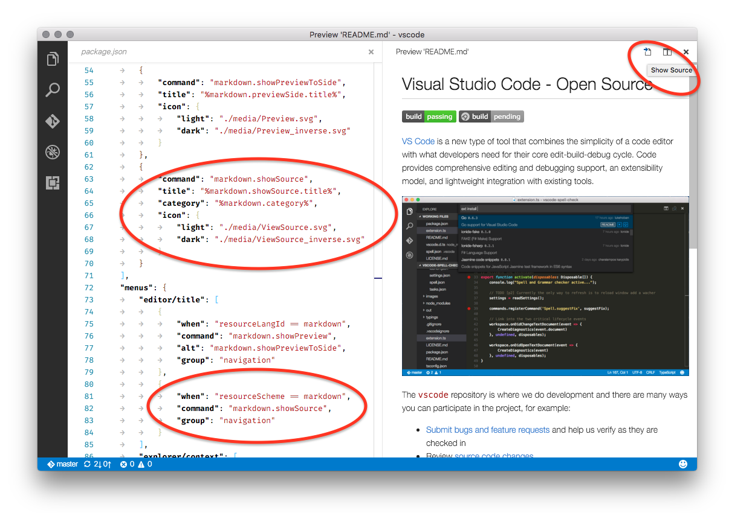Screen dimensions: 752x513
Task: Open the Search view in the sidebar
Action: (x=52, y=89)
